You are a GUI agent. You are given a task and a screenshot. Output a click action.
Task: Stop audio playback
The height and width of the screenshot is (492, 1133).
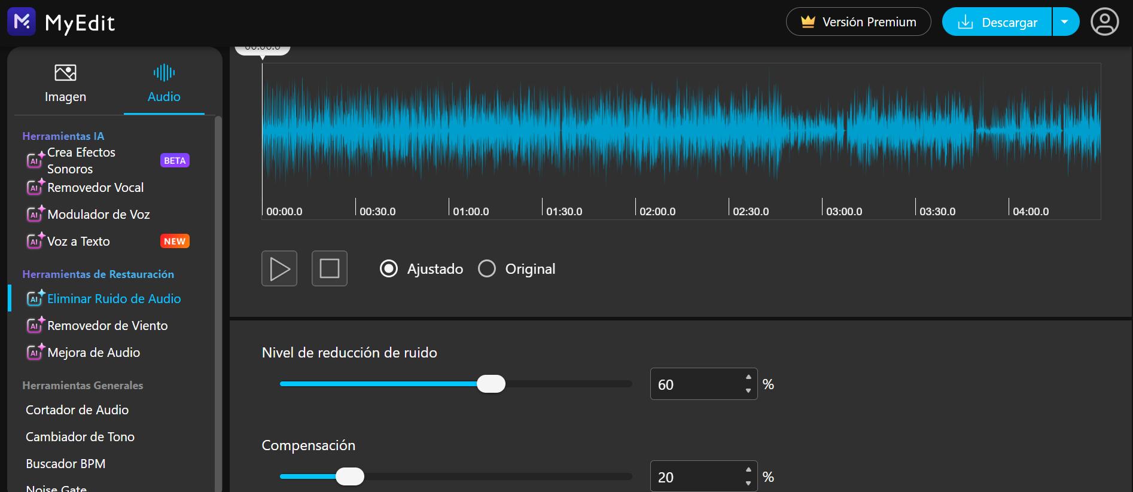coord(330,268)
